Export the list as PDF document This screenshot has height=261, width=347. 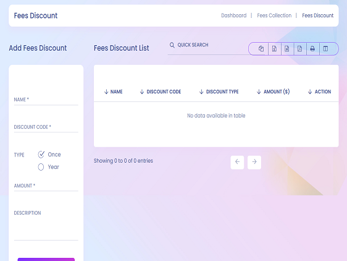tap(300, 49)
